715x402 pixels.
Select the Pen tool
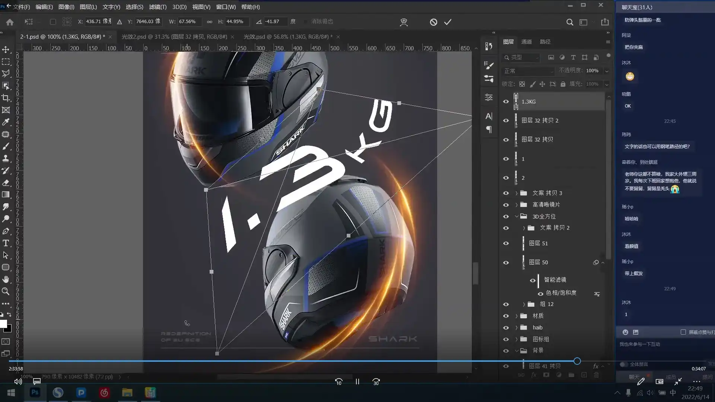tap(6, 231)
